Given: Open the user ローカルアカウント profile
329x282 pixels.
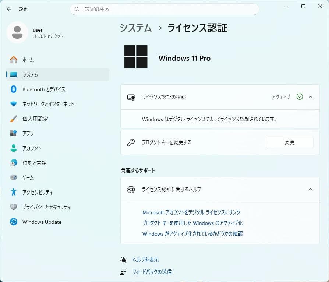Looking at the screenshot, I should [37, 32].
